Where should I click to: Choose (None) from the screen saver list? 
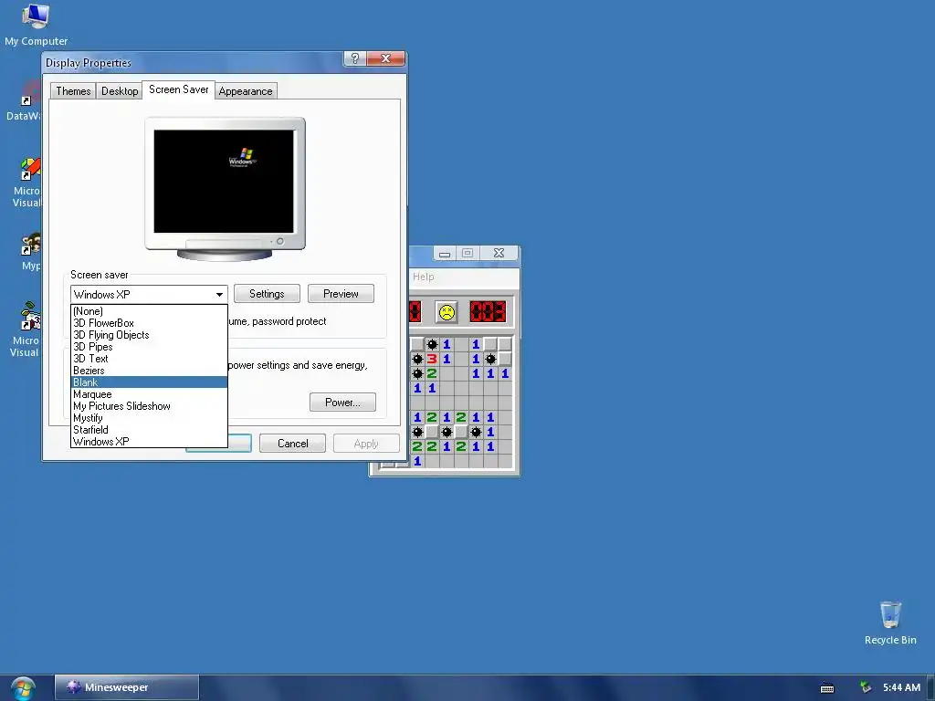click(149, 311)
